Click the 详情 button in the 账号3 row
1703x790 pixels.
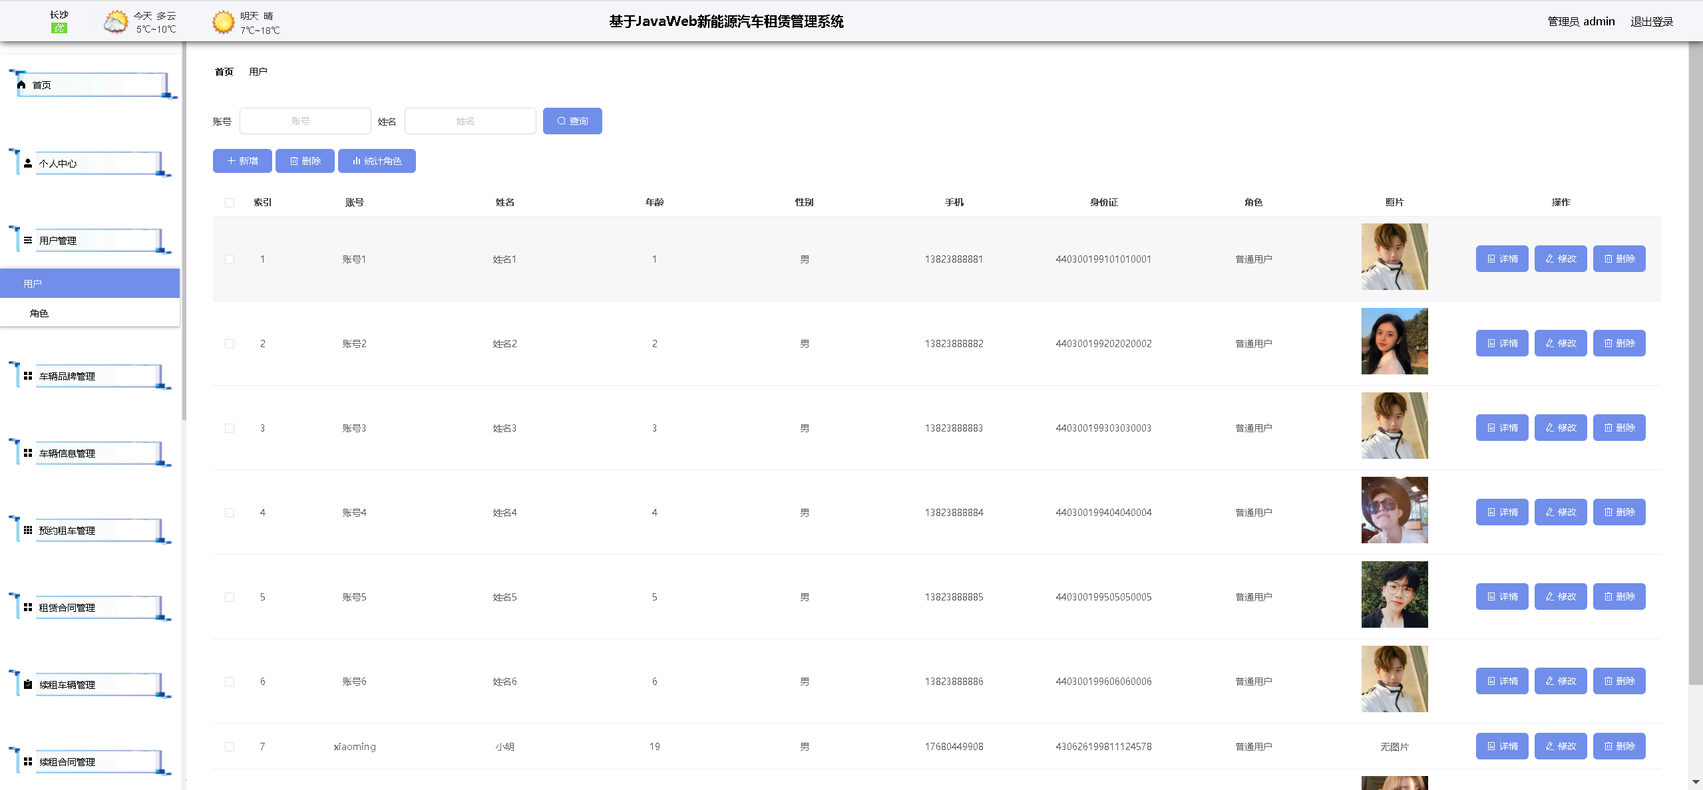(x=1502, y=428)
